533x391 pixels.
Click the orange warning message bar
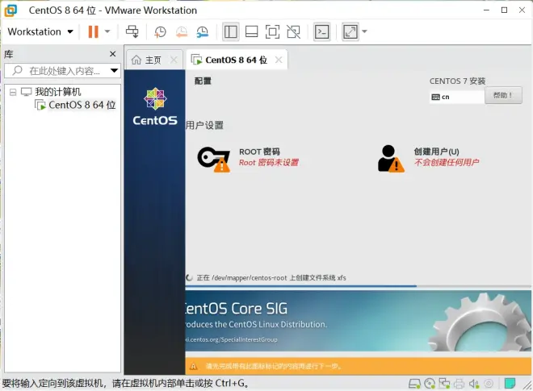(359, 366)
